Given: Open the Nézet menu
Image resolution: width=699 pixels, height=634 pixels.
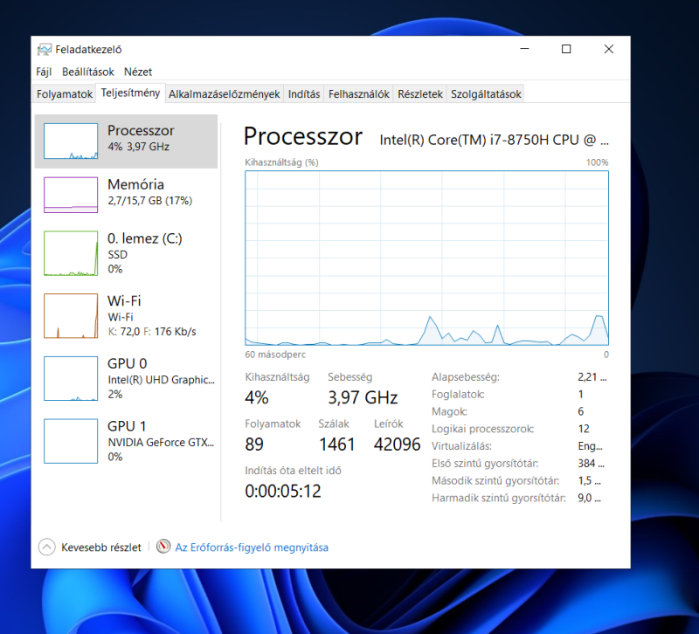Looking at the screenshot, I should click(x=138, y=72).
